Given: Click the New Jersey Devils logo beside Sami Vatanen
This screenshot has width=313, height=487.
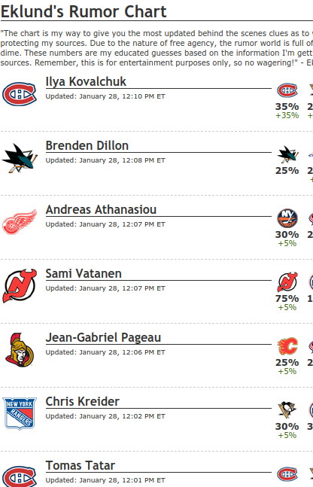Looking at the screenshot, I should click(20, 286).
